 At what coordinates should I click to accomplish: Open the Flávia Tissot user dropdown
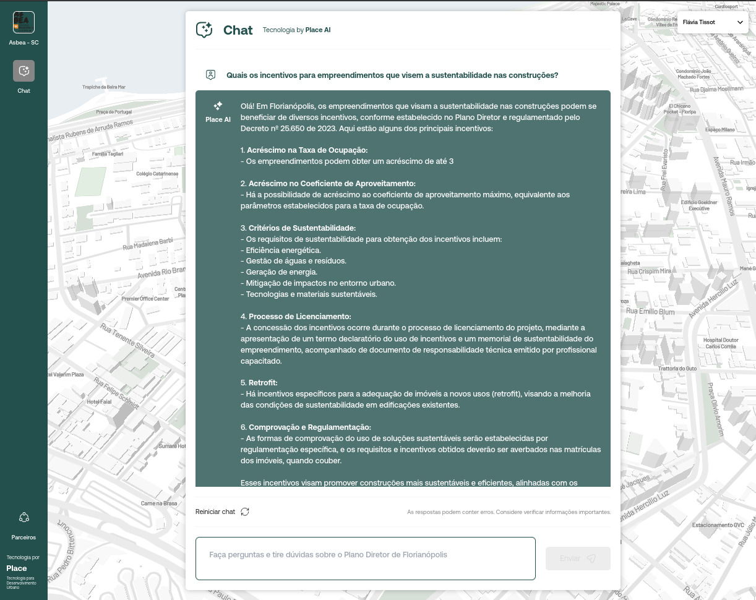[x=713, y=22]
